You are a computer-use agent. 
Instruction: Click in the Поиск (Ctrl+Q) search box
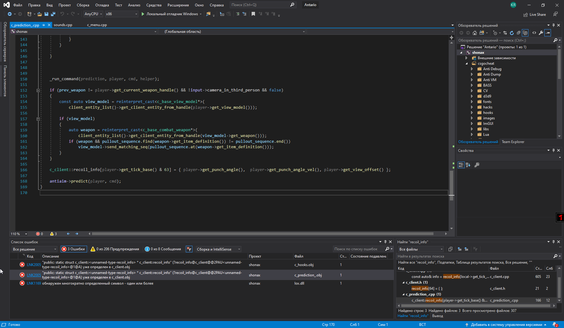[263, 5]
